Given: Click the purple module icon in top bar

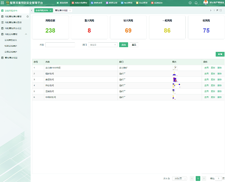Looking at the screenshot, I should (107, 3).
